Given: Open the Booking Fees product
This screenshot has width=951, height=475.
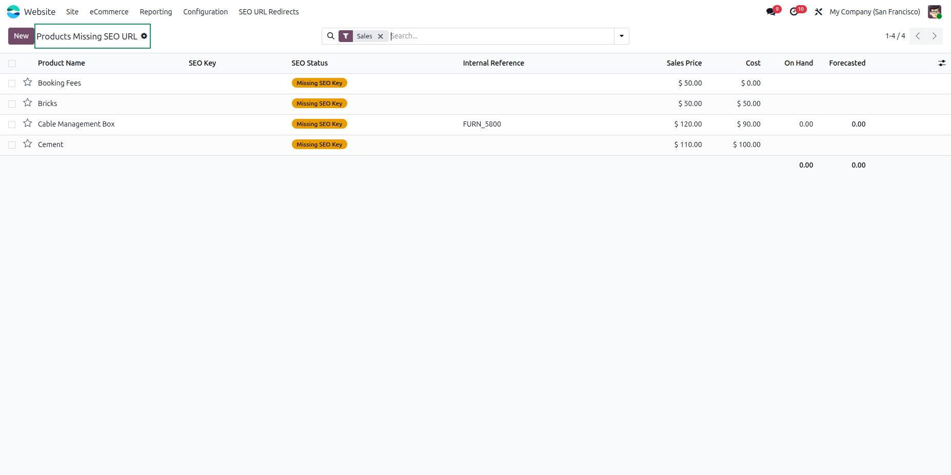Looking at the screenshot, I should pyautogui.click(x=60, y=83).
